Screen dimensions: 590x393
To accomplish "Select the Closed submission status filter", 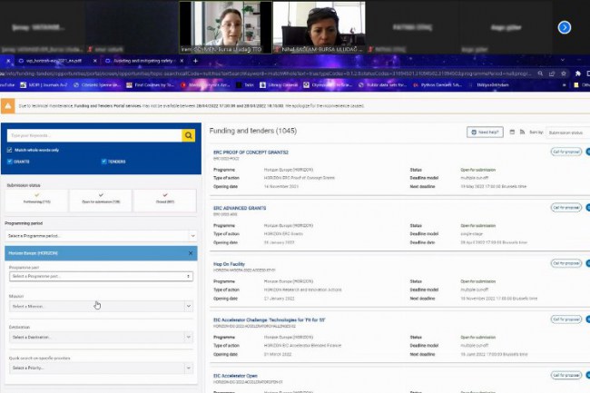I will tap(164, 201).
